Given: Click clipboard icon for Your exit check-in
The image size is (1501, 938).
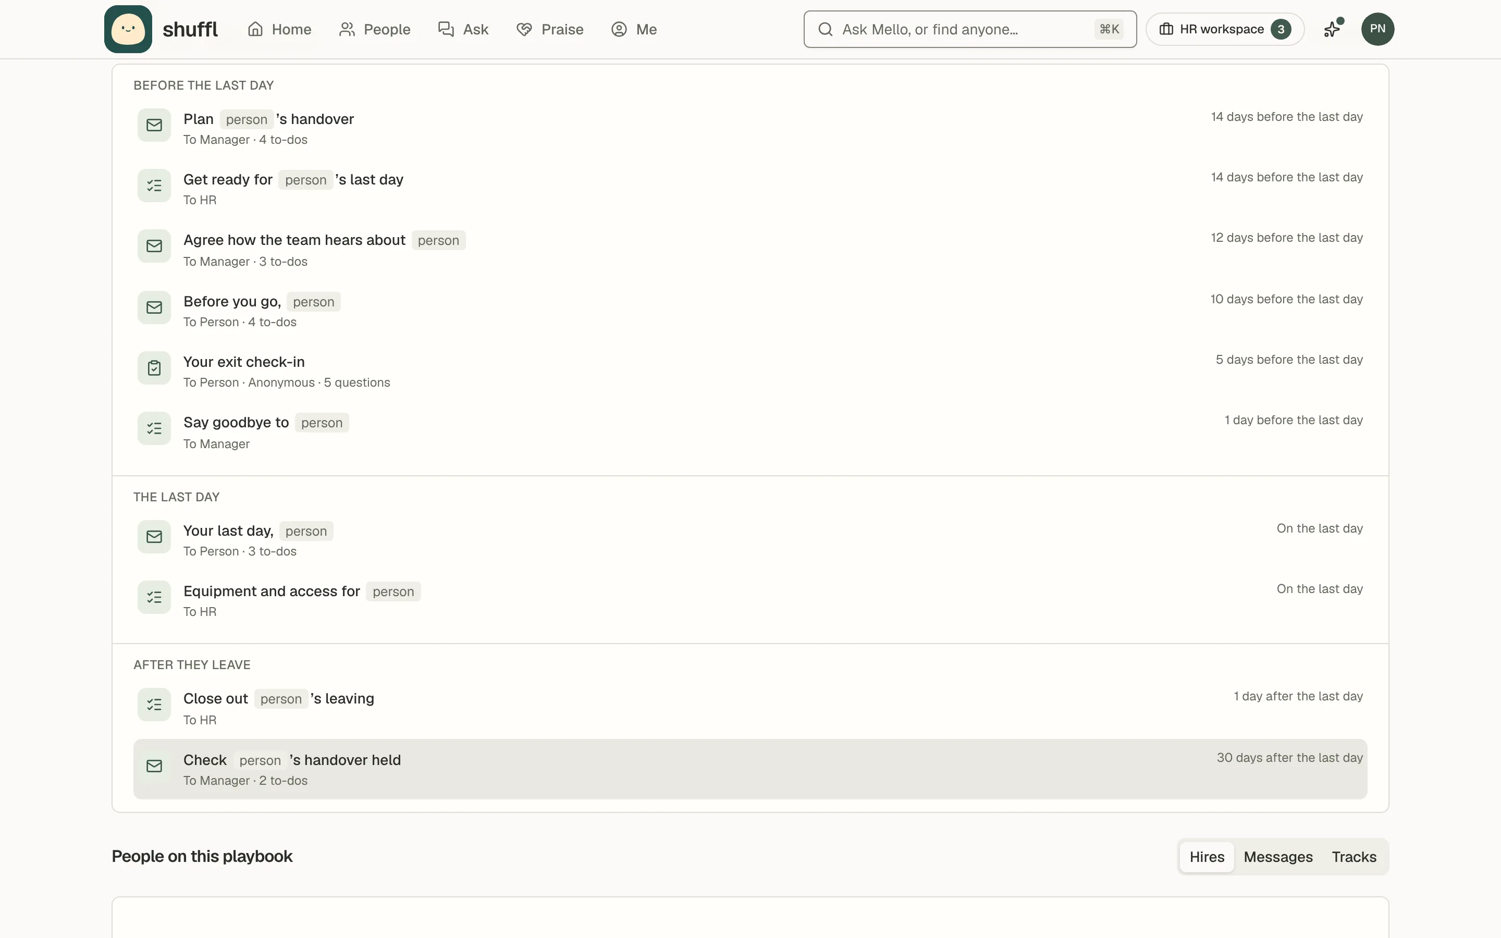Looking at the screenshot, I should tap(154, 368).
